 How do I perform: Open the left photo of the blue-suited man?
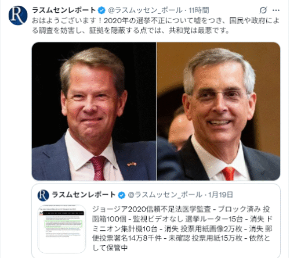tap(94, 112)
